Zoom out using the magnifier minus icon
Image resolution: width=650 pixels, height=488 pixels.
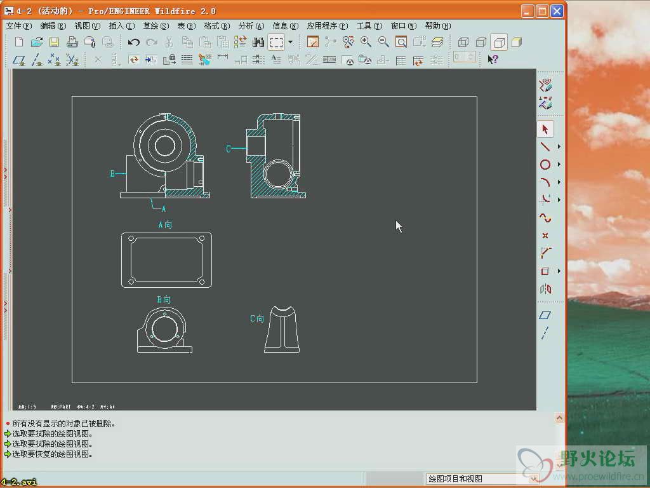[x=383, y=42]
